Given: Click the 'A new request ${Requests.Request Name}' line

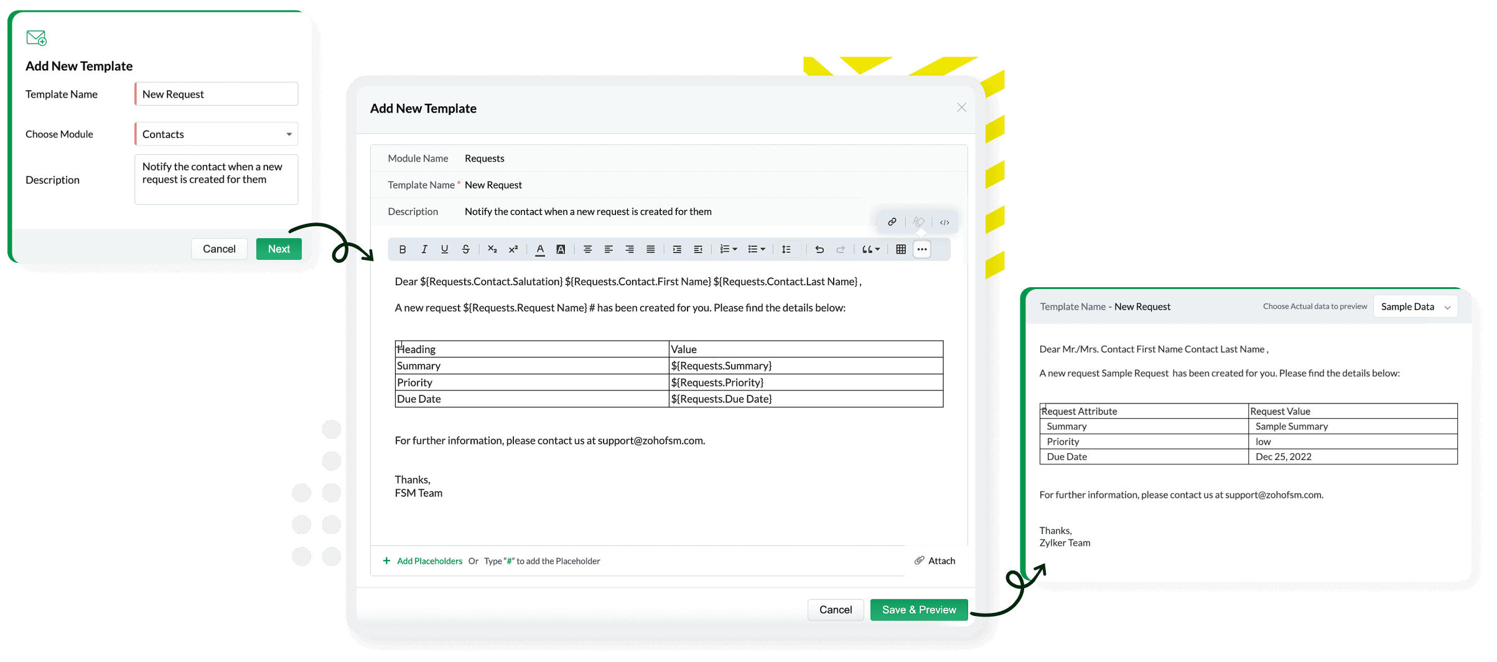Looking at the screenshot, I should 620,308.
